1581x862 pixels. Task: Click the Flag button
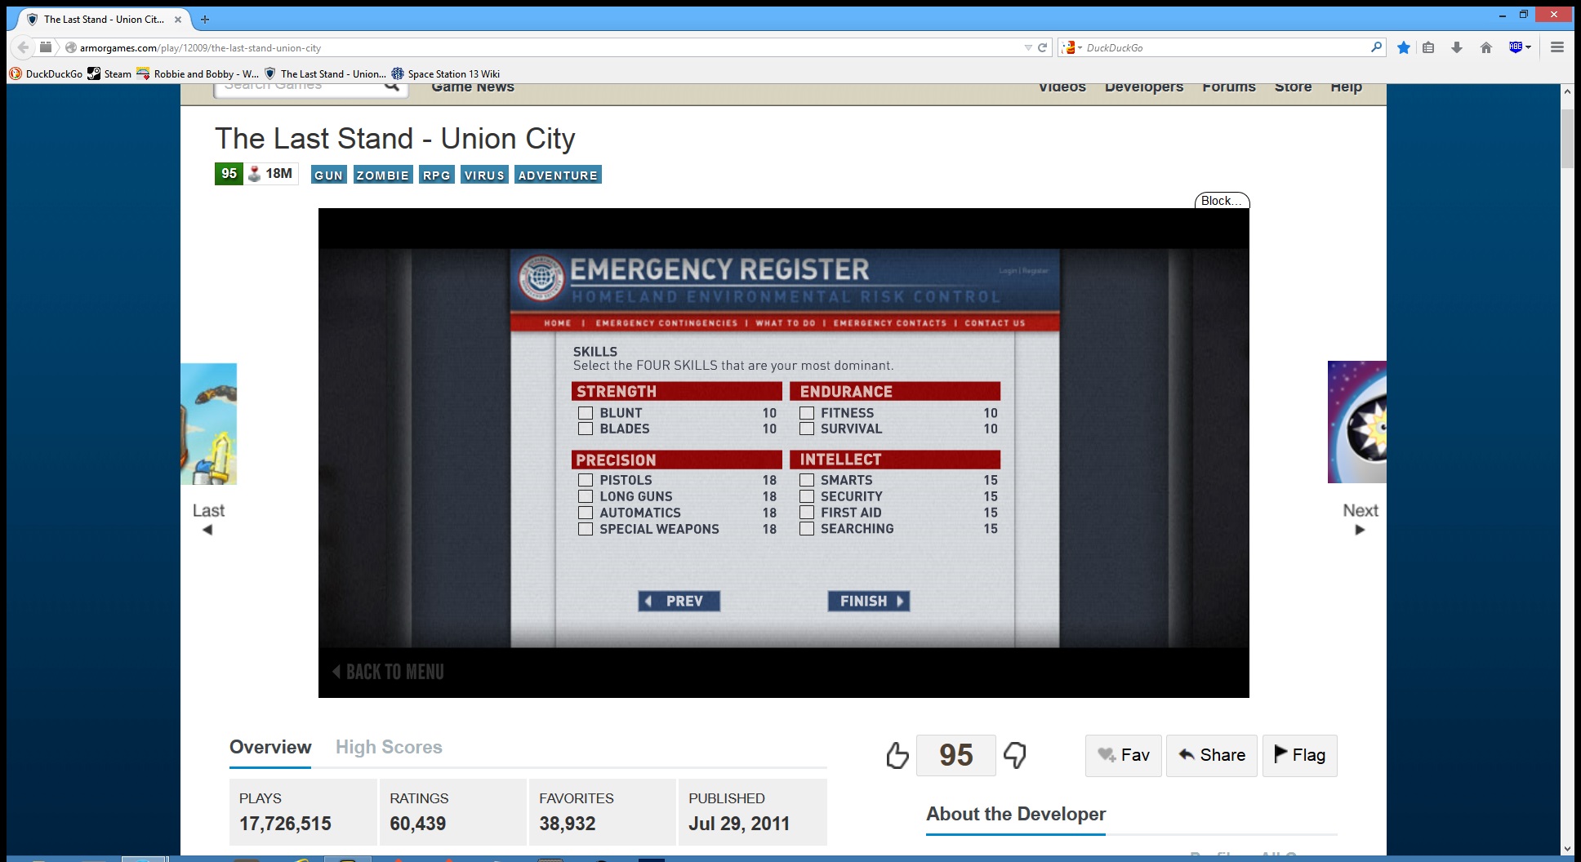(1300, 756)
